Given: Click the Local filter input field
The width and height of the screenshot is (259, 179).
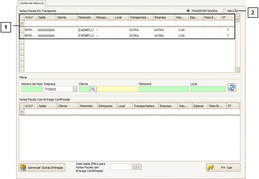Looking at the screenshot, I should [208, 89].
